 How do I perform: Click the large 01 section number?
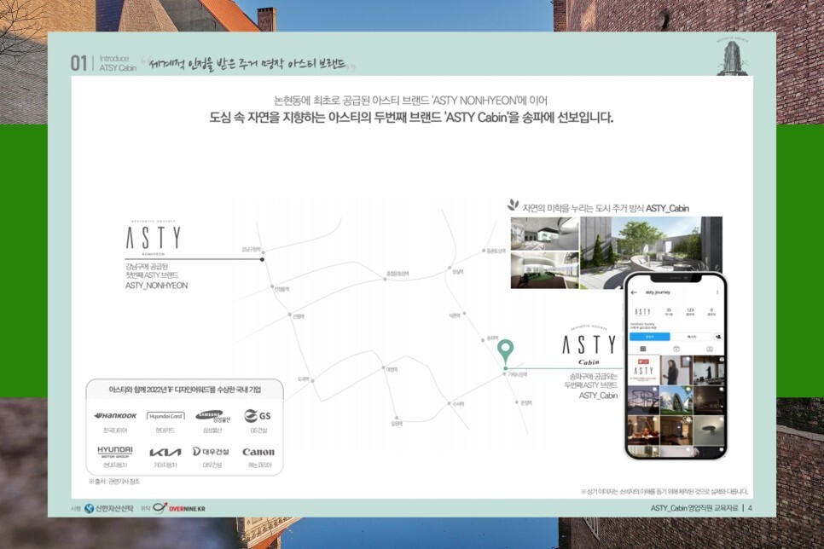pos(78,63)
